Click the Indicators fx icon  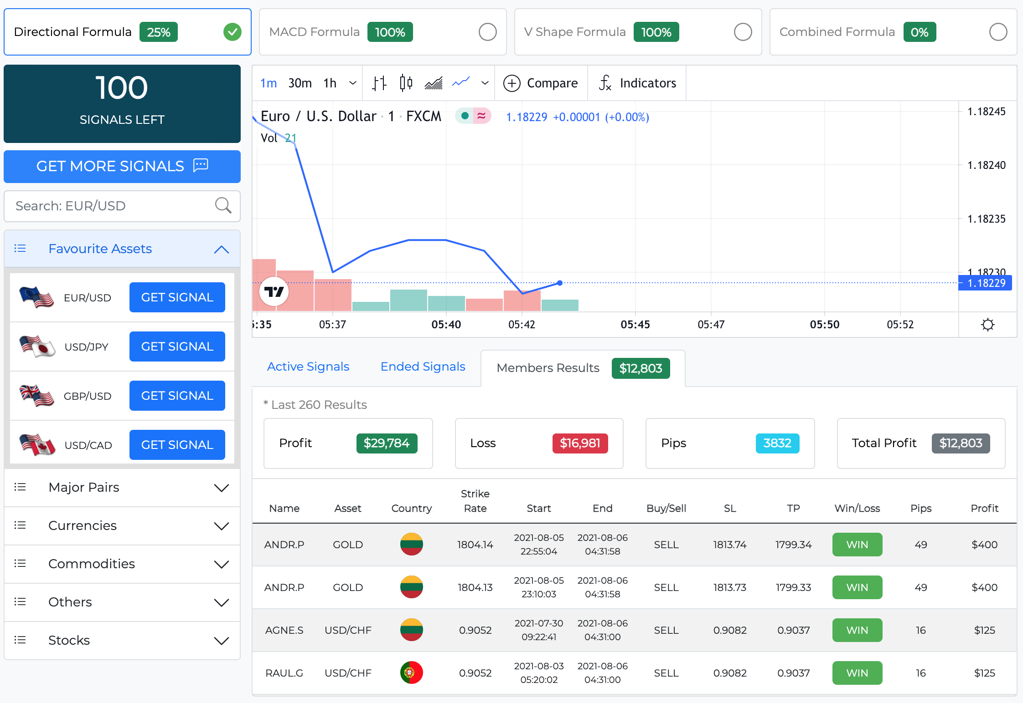605,83
